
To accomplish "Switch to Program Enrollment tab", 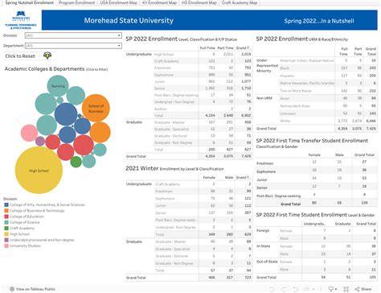I will click(77, 2).
